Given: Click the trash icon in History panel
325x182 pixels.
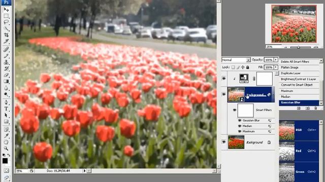Looking at the screenshot, I should (x=315, y=108).
